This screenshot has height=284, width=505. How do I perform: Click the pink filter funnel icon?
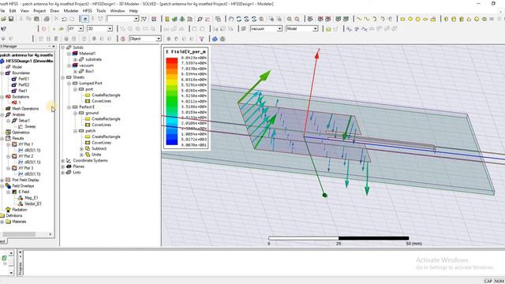point(202,39)
